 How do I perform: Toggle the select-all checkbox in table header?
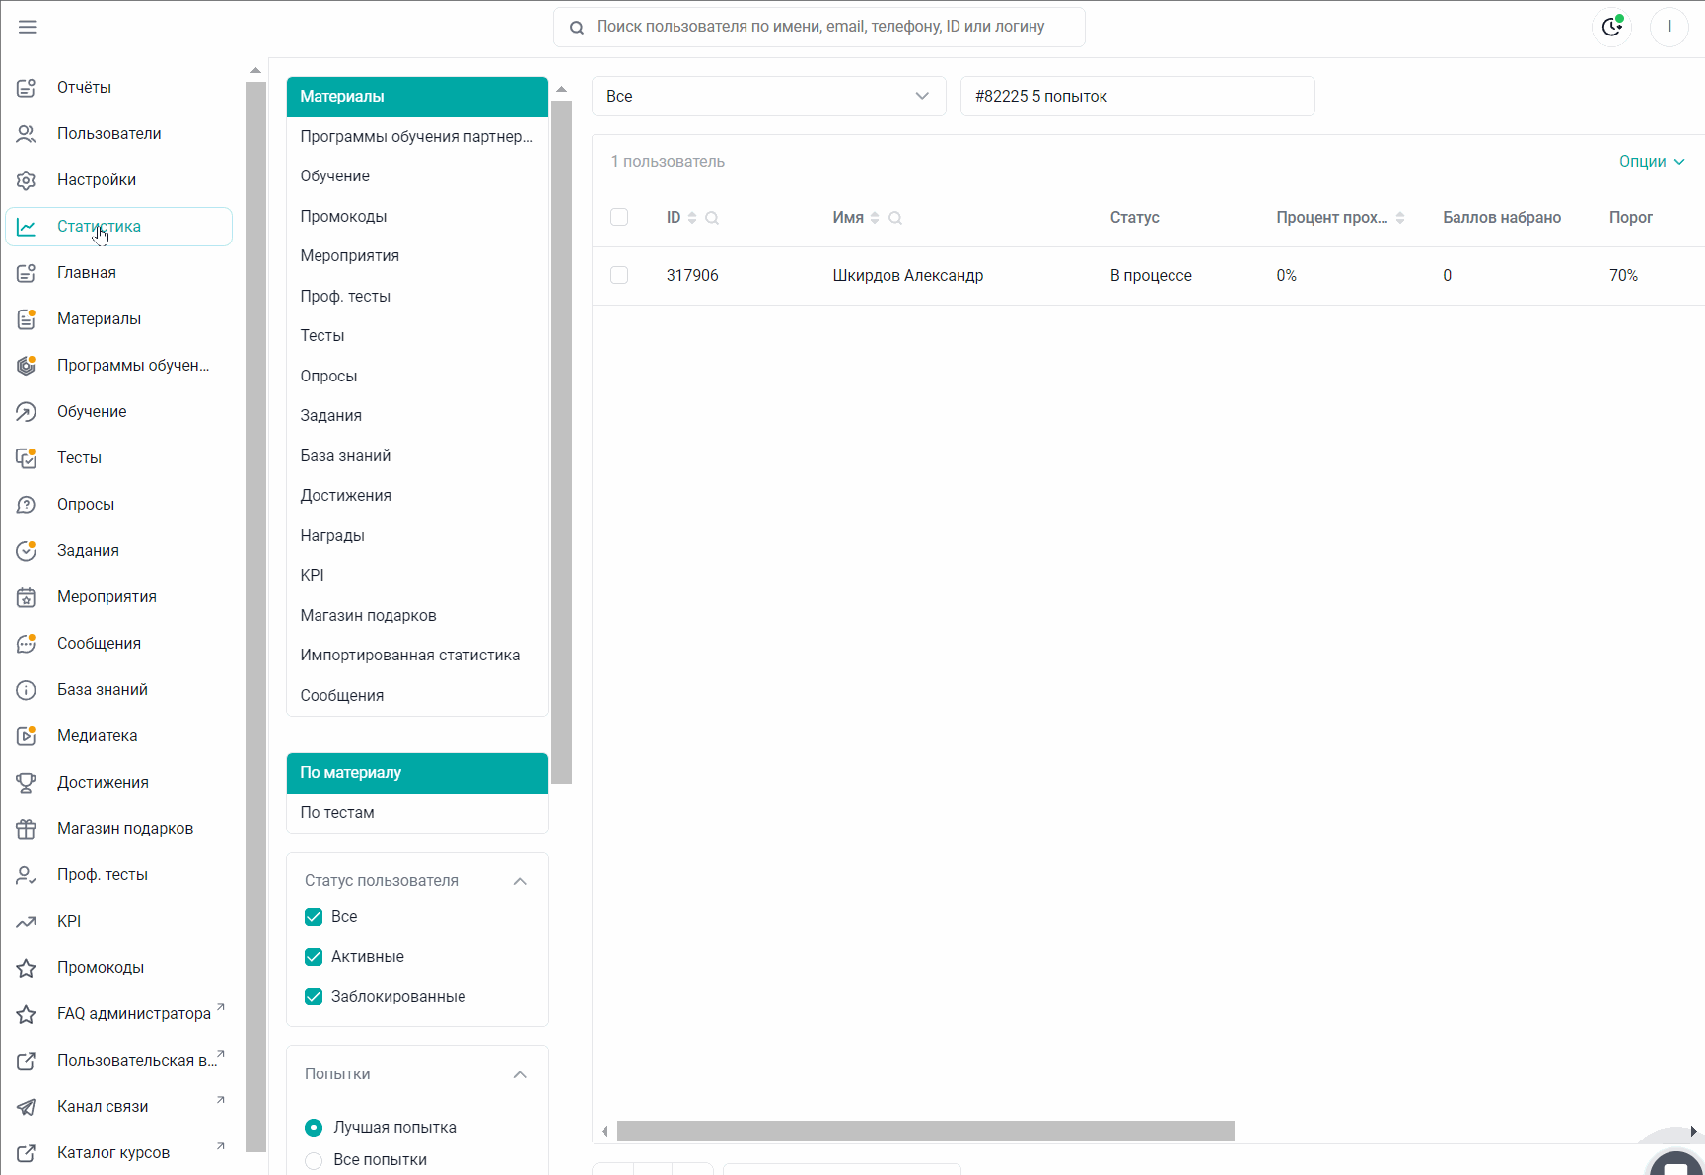coord(619,217)
